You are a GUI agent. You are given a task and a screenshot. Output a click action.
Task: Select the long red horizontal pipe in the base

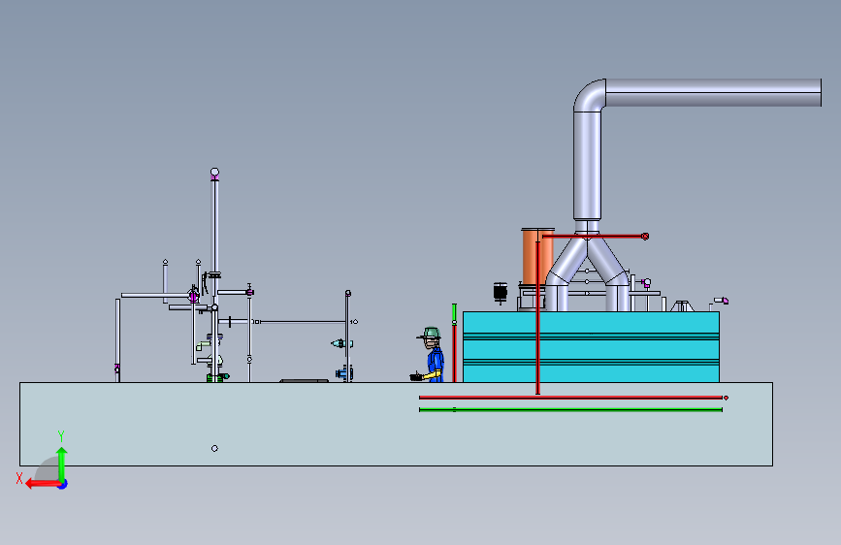tap(570, 398)
